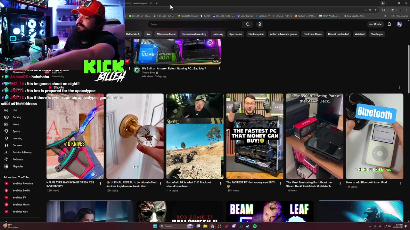Open Discord from the taskbar
This screenshot has width=410, height=230.
pyautogui.click(x=234, y=226)
